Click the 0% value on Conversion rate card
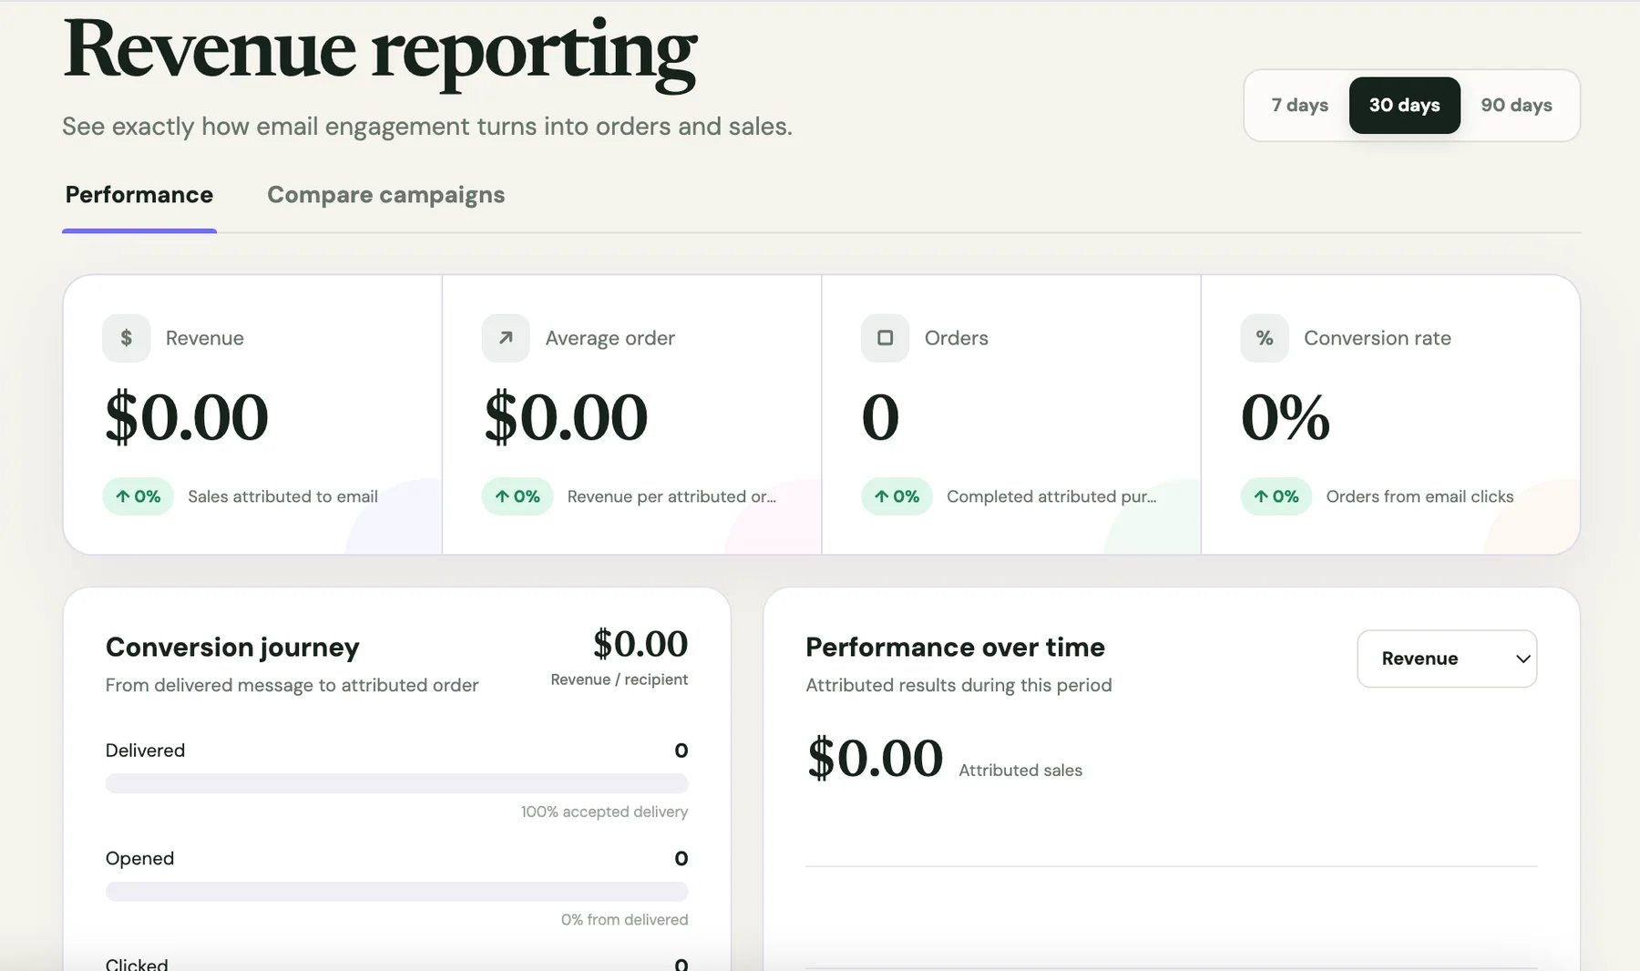1640x971 pixels. tap(1286, 417)
